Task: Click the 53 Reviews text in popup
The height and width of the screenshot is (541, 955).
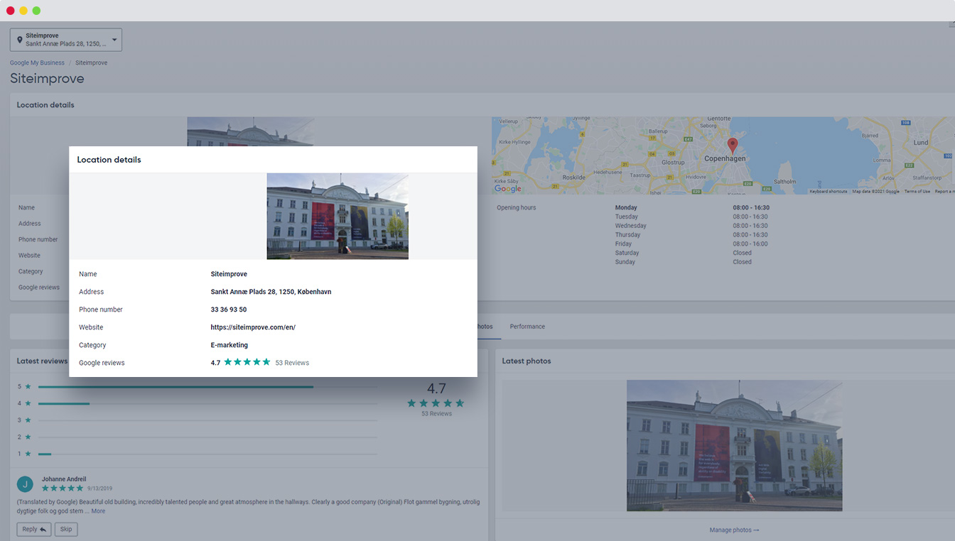Action: 292,363
